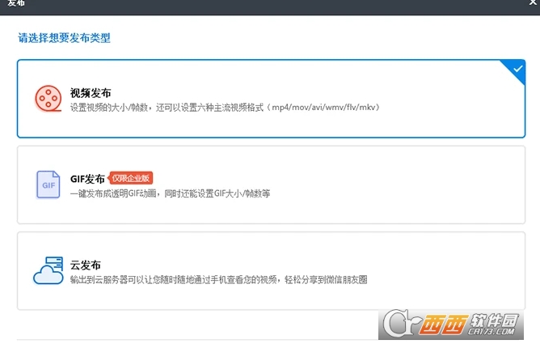
Task: Click the blue GIF file icon
Action: click(48, 185)
